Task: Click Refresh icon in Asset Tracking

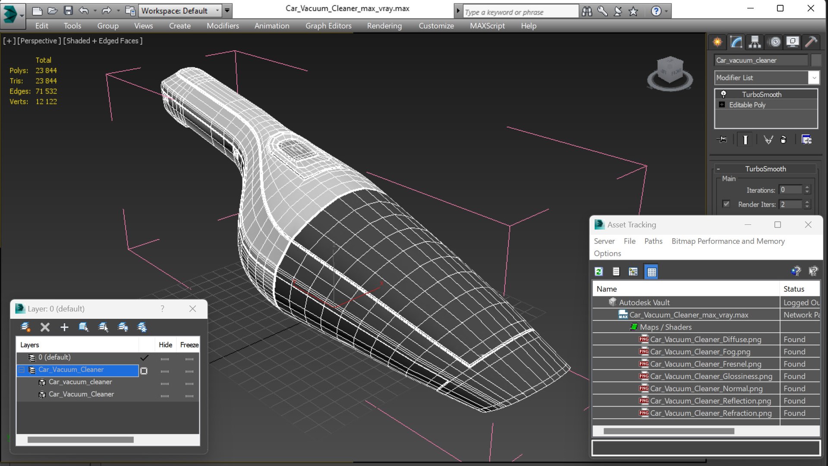Action: (598, 271)
